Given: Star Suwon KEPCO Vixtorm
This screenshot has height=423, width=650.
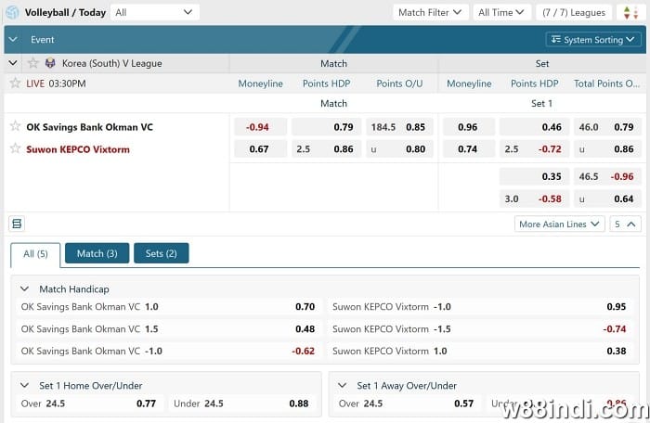Looking at the screenshot, I should point(15,148).
